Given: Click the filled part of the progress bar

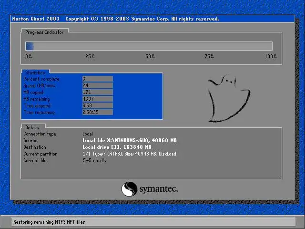Looking at the screenshot, I should [x=30, y=46].
